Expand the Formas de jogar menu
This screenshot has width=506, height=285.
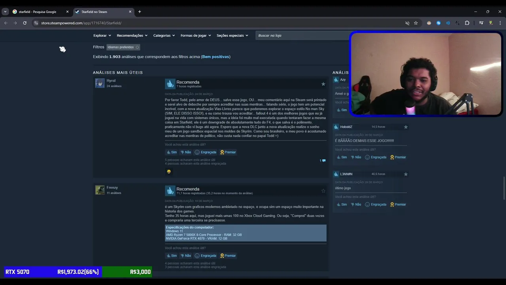[196, 36]
